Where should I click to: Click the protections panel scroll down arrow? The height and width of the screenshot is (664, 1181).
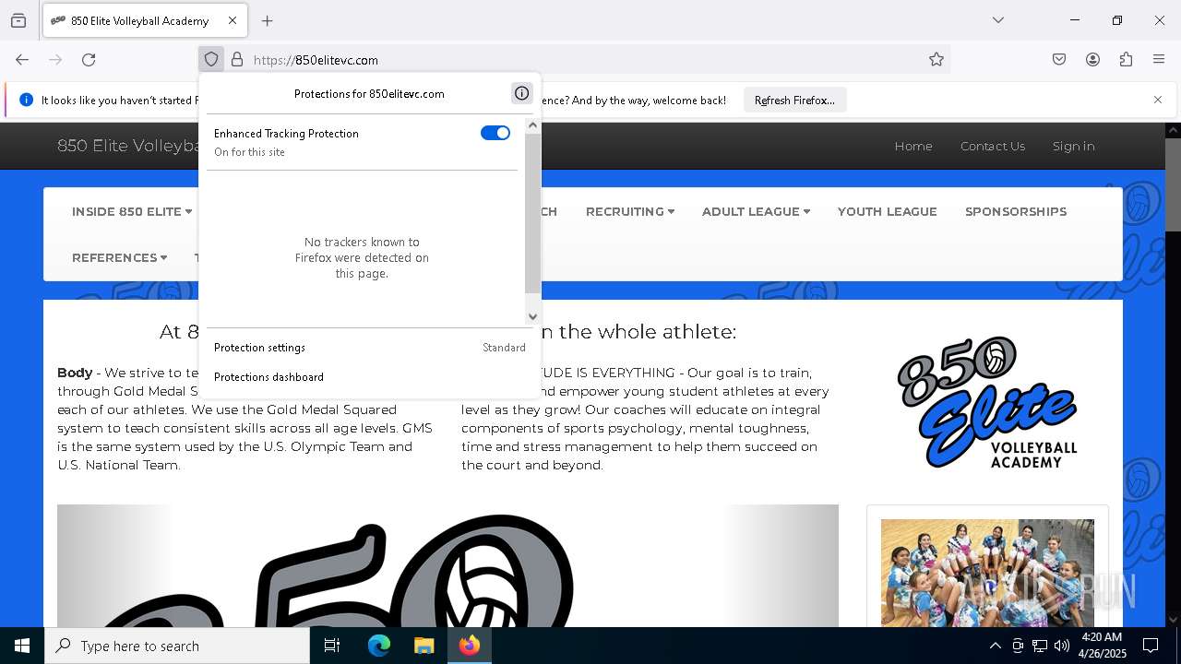point(532,316)
